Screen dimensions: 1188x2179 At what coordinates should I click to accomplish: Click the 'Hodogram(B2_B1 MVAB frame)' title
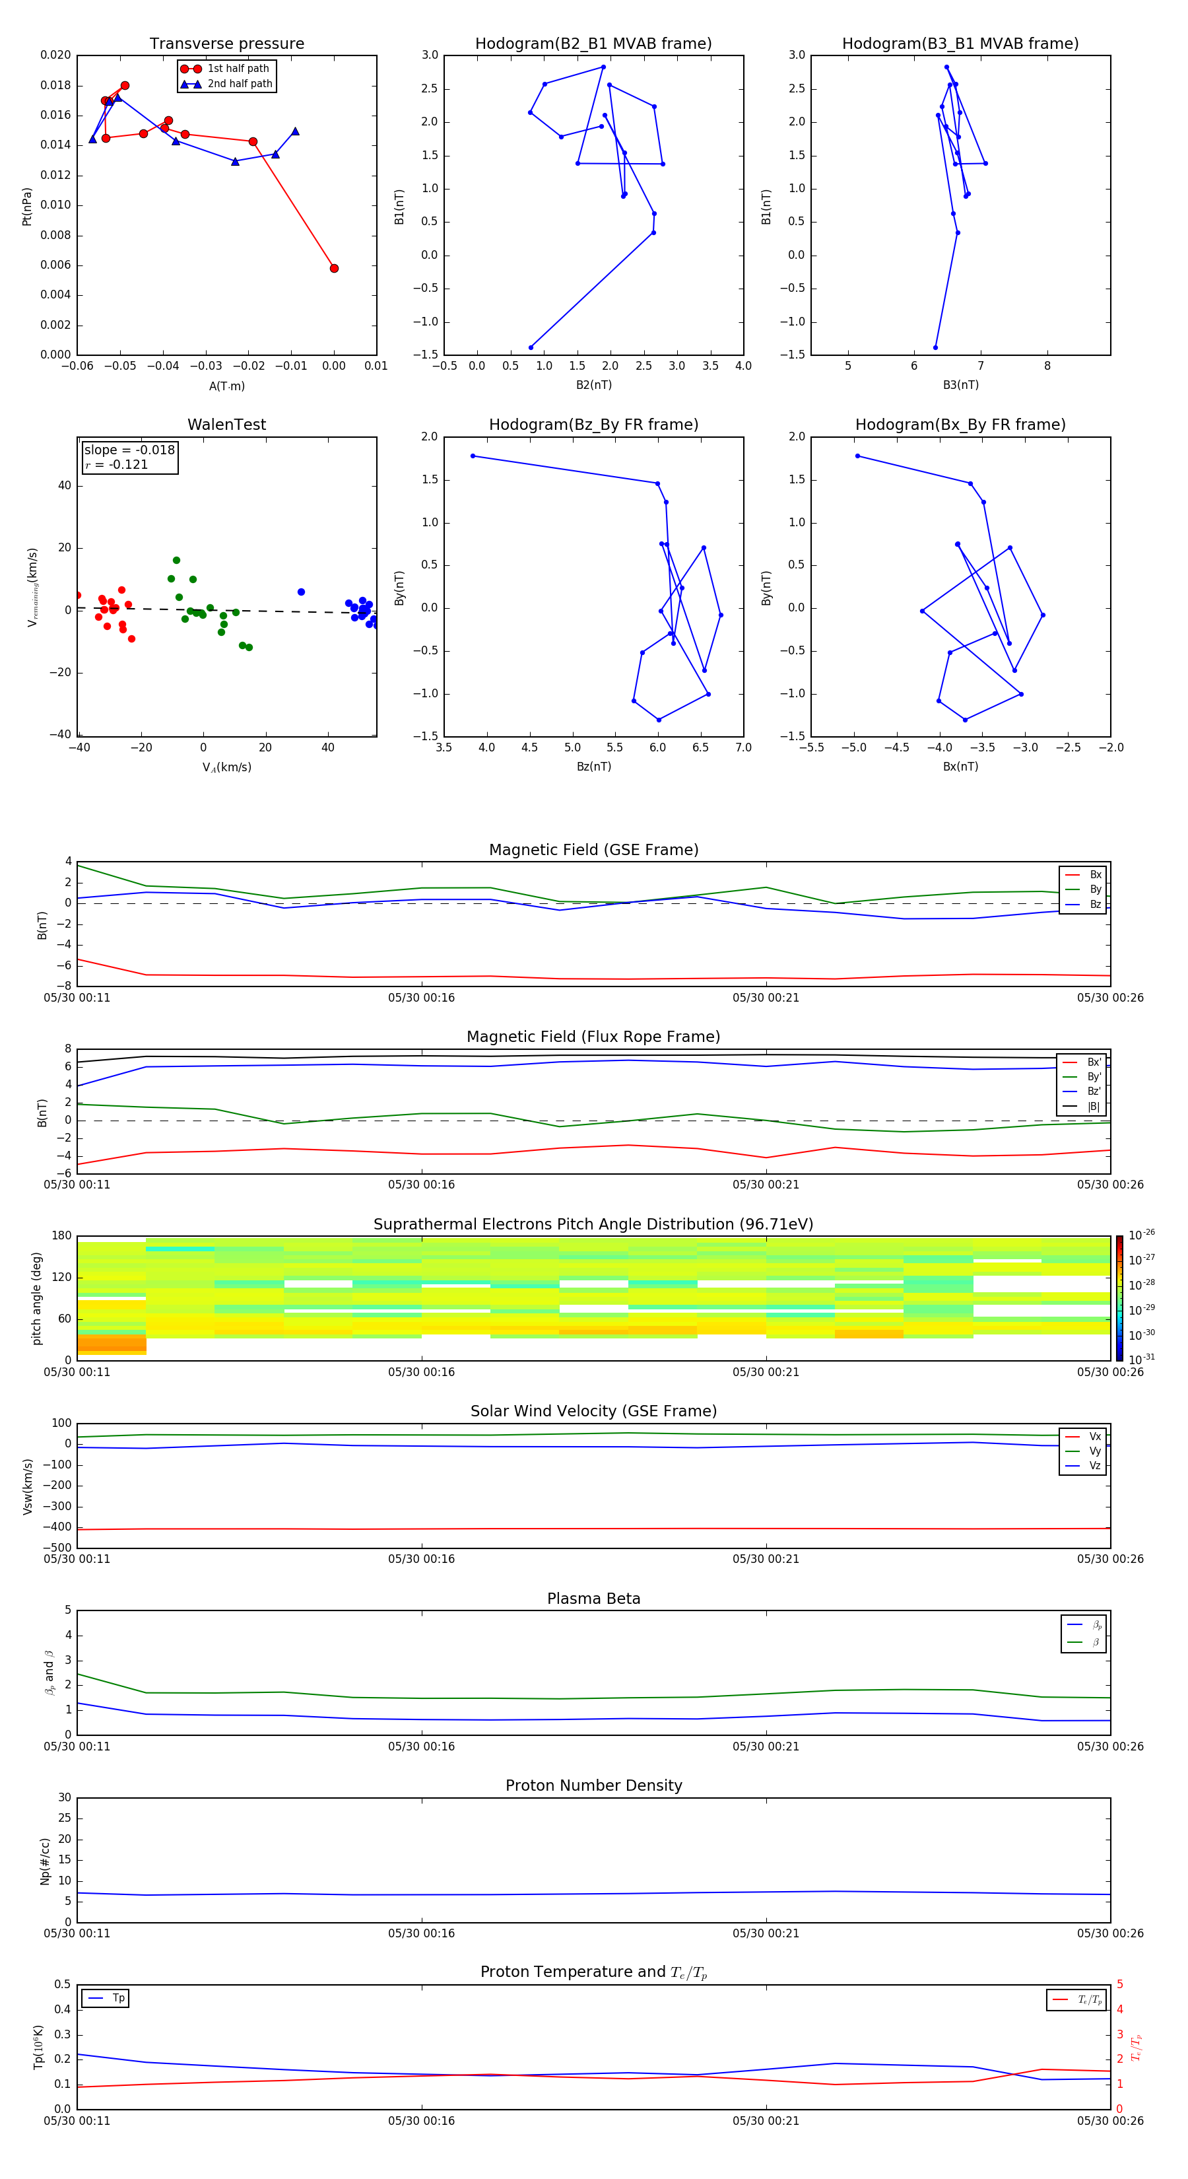[x=593, y=44]
